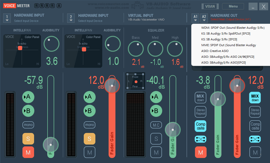The image size is (270, 163).
Task: Open Hardware Input 2 device selector
Action: [71, 18]
